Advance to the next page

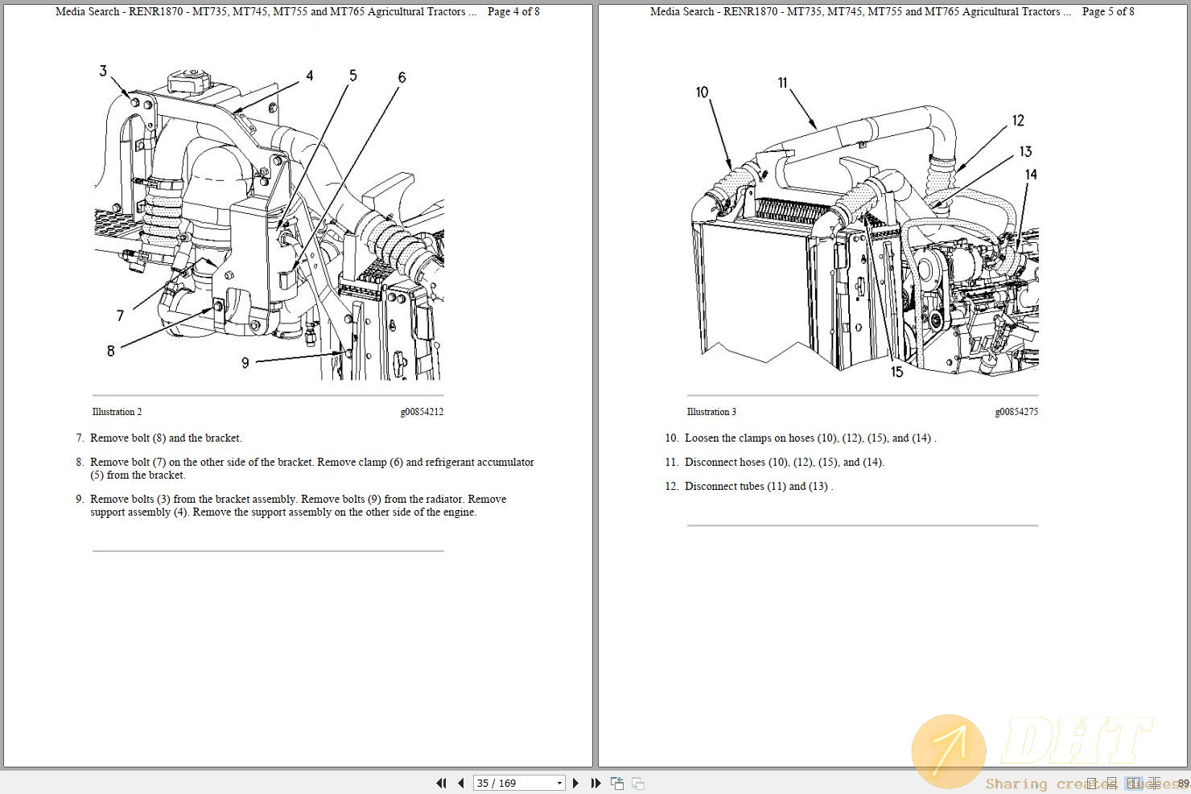pos(576,783)
